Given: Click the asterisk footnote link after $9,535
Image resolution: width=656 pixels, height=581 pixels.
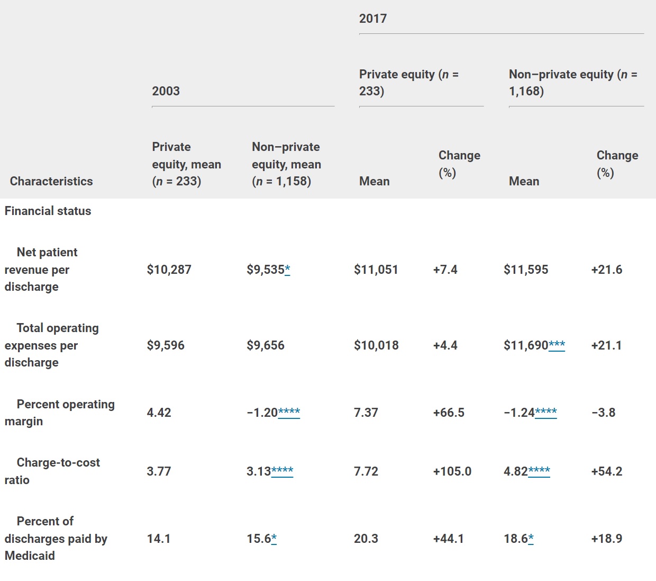Looking at the screenshot, I should pyautogui.click(x=287, y=270).
